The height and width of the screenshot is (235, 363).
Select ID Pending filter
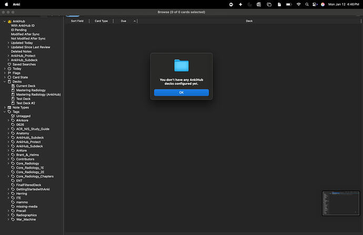point(18,30)
